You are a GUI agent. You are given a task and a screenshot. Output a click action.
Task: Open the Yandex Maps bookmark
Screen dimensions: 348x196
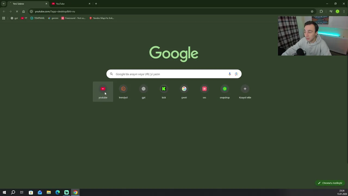(102, 18)
